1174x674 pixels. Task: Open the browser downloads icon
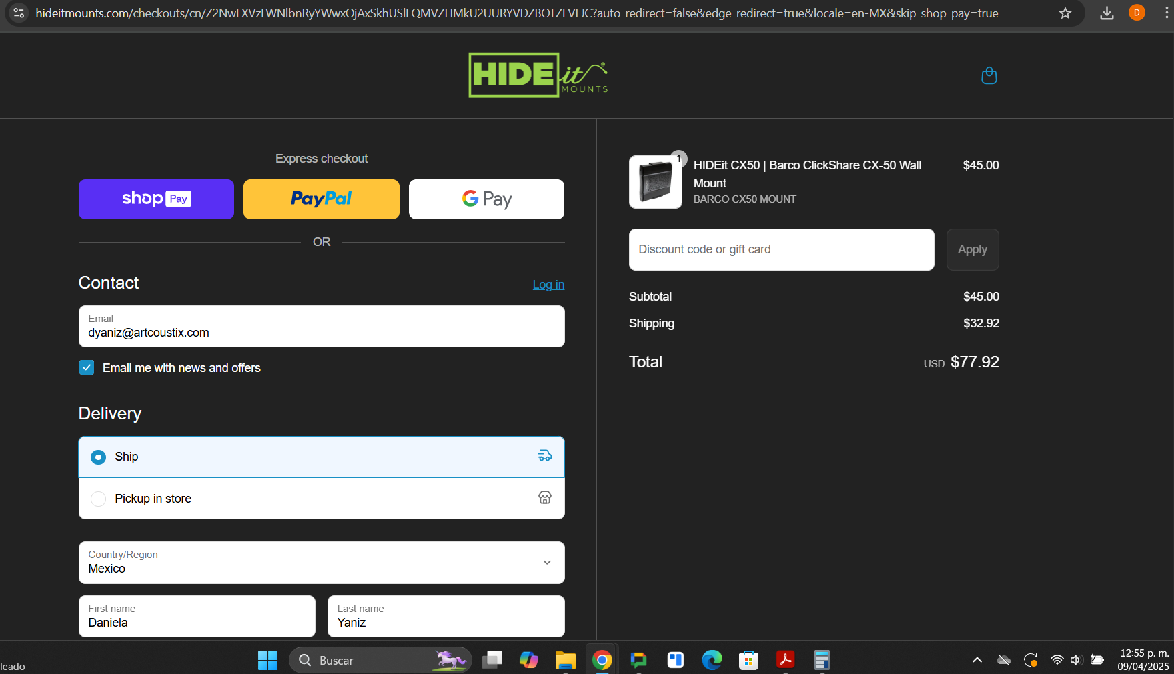point(1107,13)
